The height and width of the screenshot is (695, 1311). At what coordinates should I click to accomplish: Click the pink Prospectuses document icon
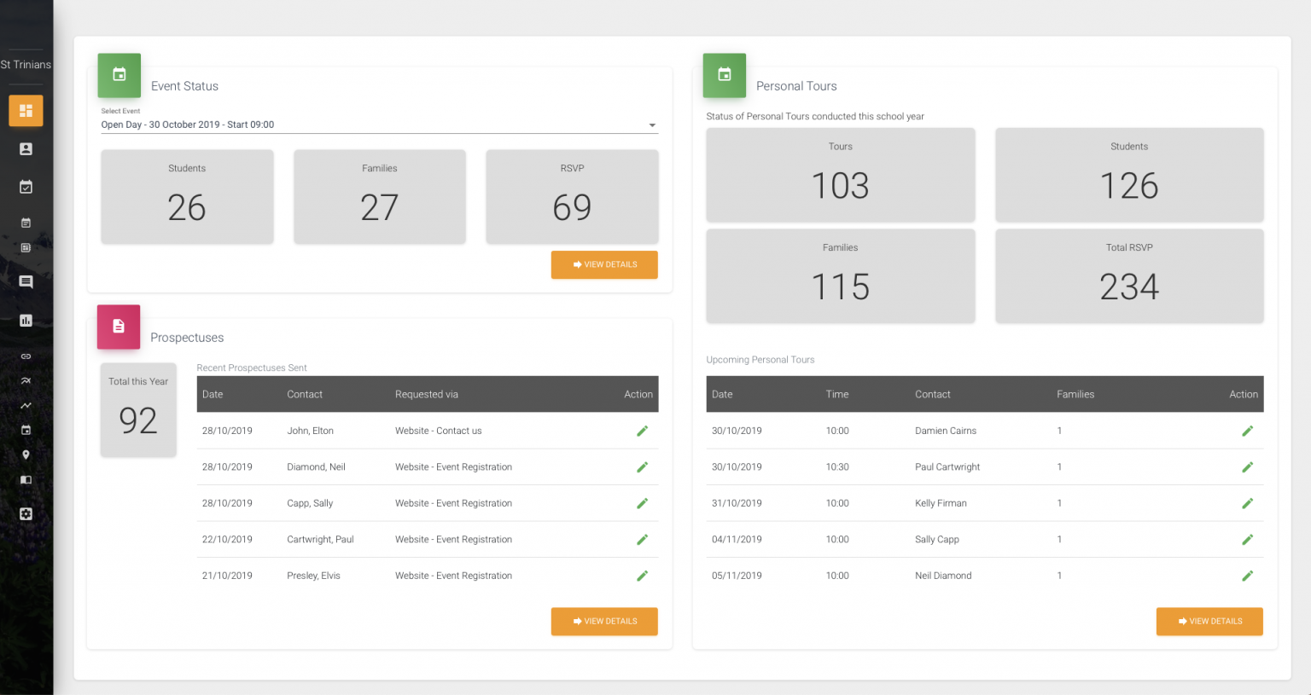119,327
